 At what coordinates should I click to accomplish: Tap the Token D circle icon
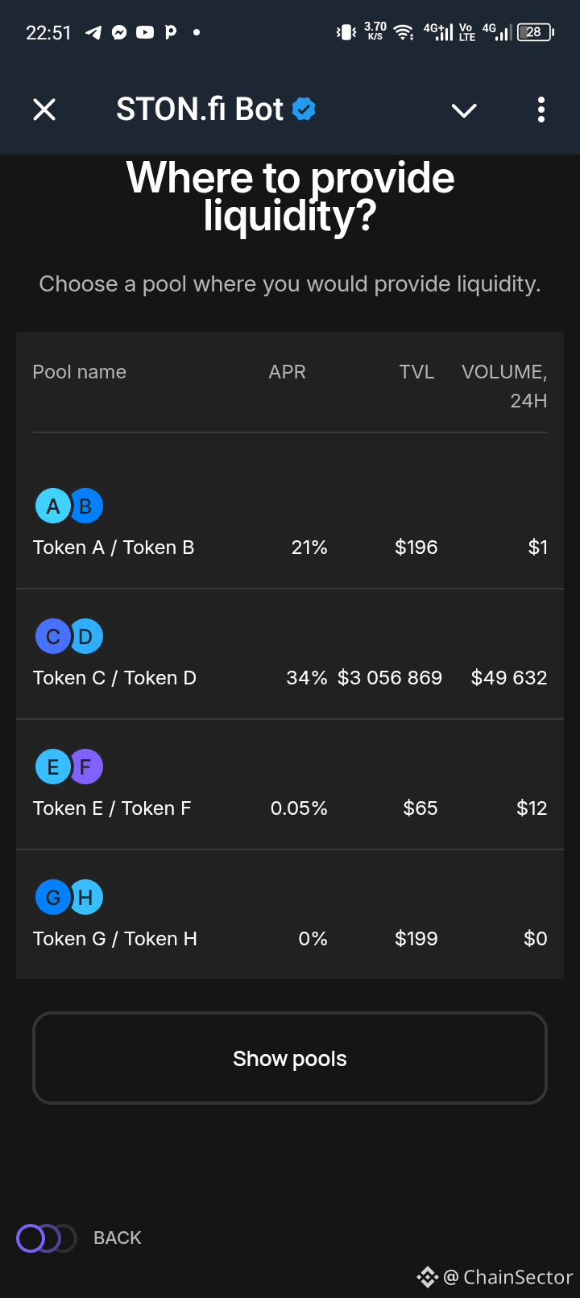(x=85, y=637)
